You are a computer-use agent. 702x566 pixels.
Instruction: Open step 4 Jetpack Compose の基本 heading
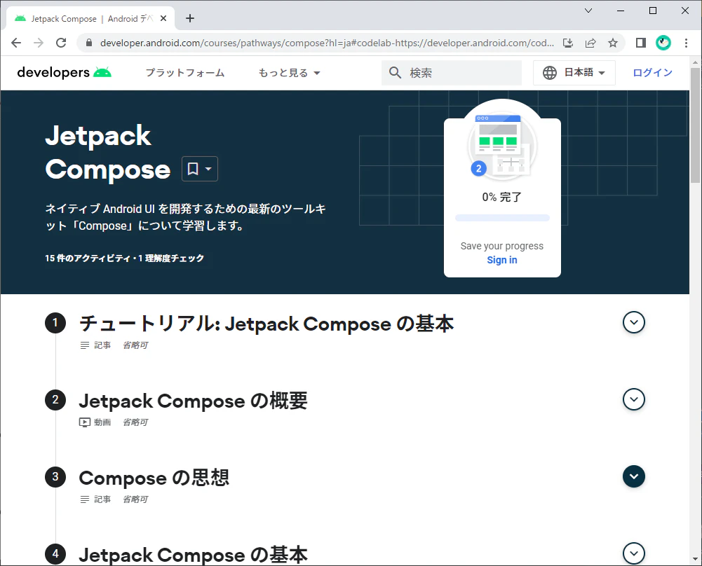point(194,554)
